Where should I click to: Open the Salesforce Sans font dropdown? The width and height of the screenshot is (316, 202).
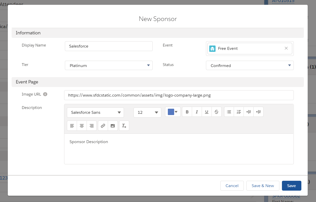95,113
